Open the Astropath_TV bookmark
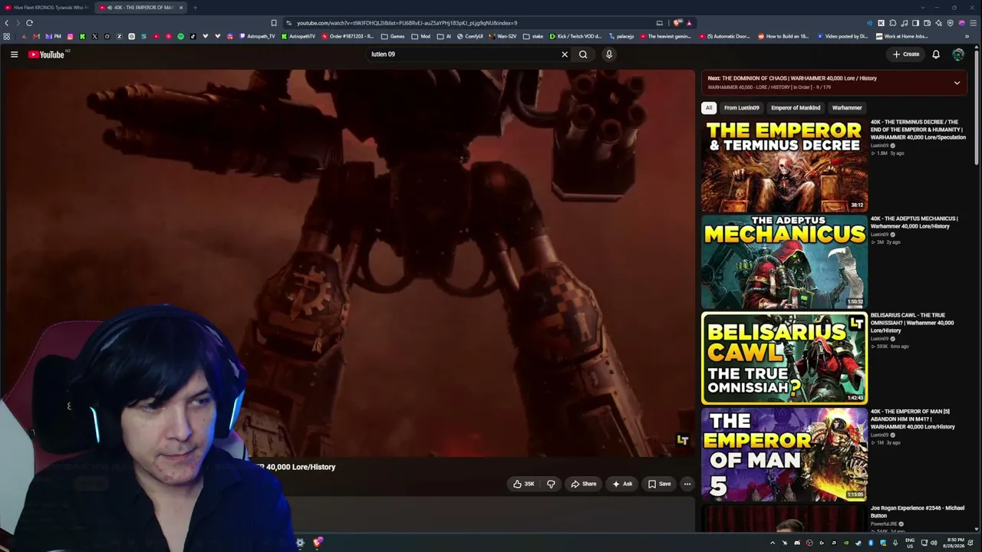Image resolution: width=982 pixels, height=552 pixels. [x=257, y=36]
